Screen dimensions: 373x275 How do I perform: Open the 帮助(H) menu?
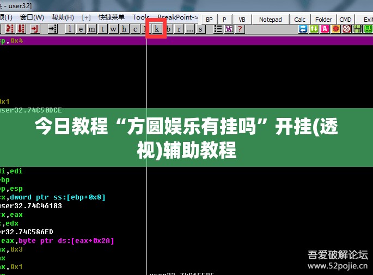click(x=63, y=17)
